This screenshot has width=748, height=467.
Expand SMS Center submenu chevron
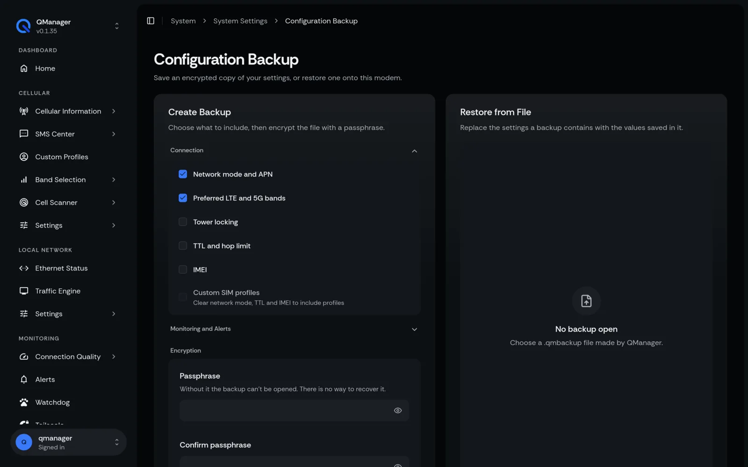coord(114,134)
